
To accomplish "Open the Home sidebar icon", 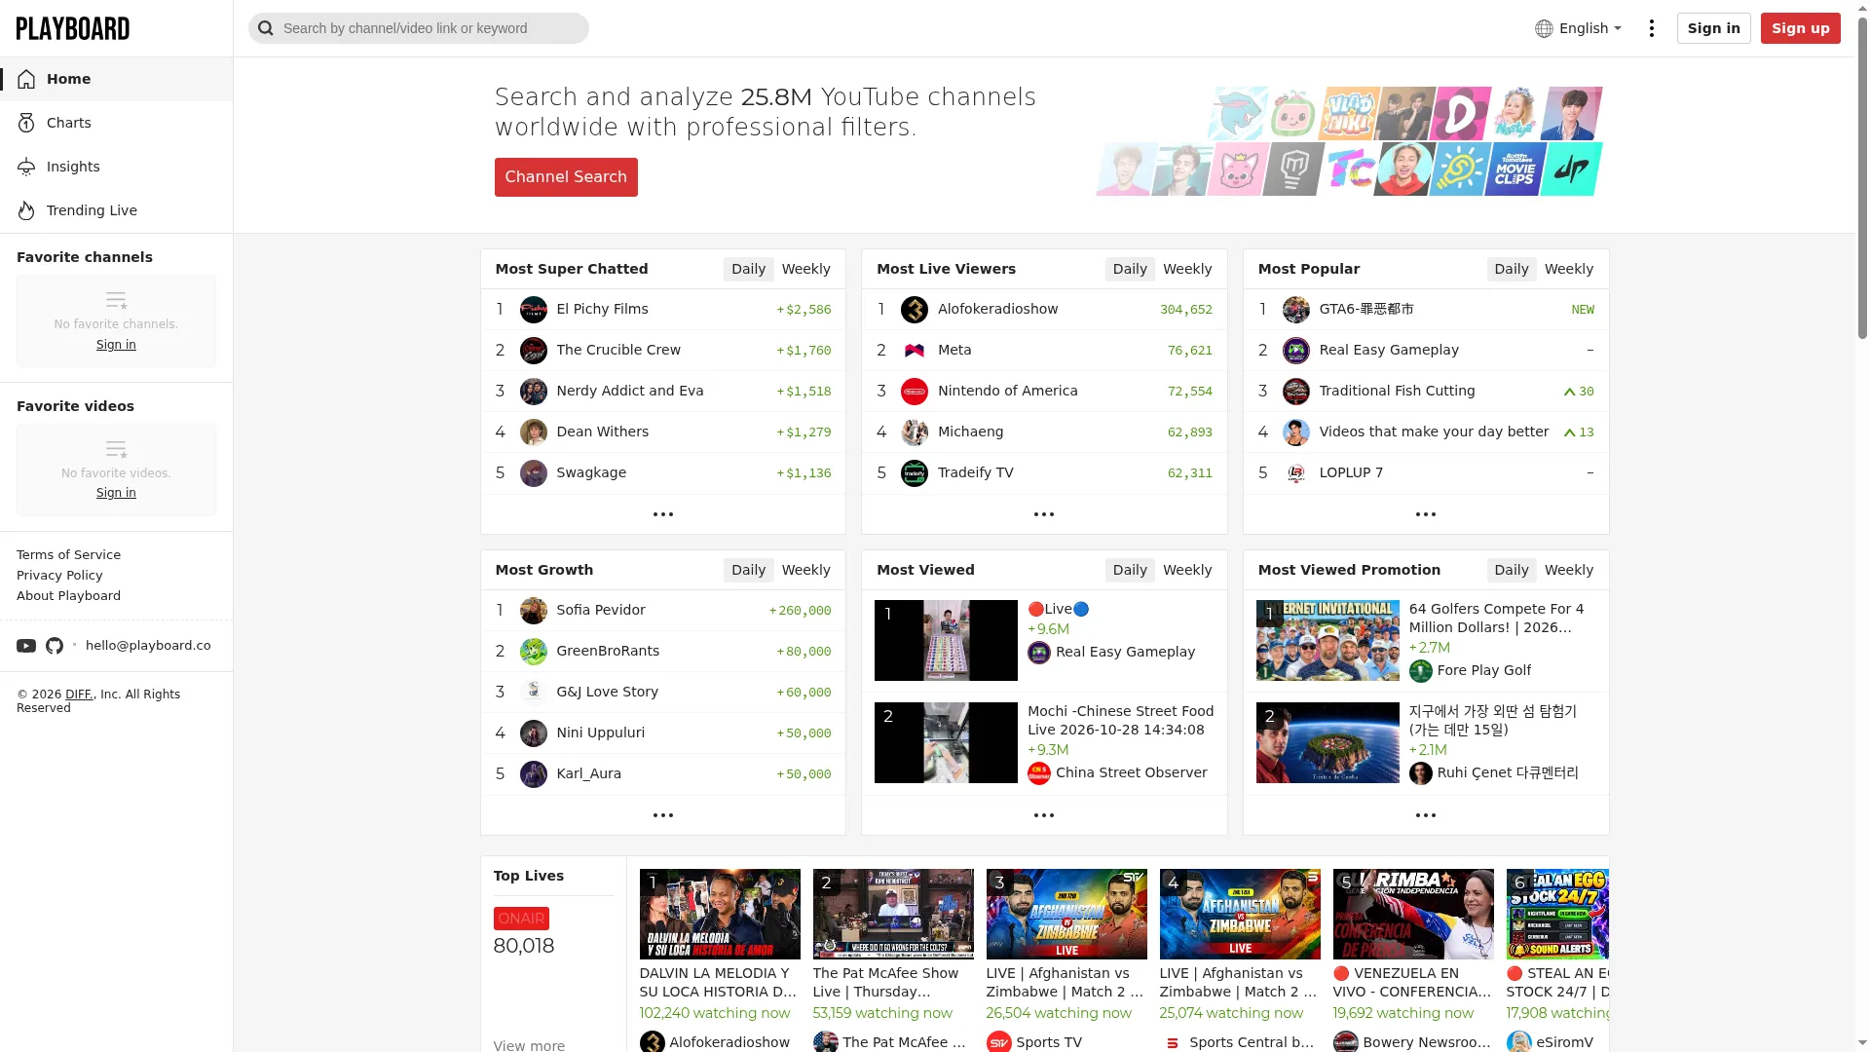I will (x=26, y=79).
